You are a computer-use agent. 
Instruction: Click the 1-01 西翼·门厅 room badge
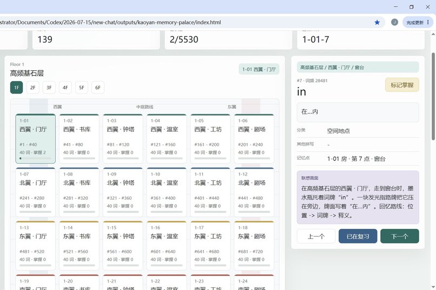pos(259,69)
